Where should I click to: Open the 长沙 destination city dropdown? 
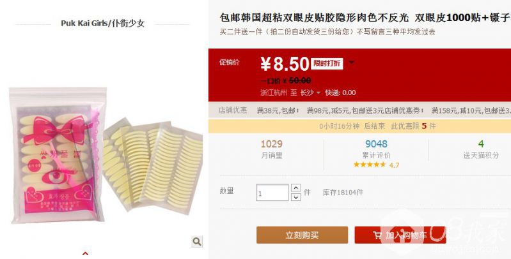tap(310, 93)
